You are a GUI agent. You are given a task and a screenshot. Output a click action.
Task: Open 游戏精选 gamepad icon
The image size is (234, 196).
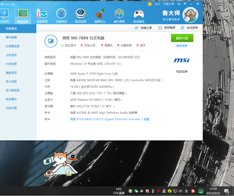click(x=139, y=16)
